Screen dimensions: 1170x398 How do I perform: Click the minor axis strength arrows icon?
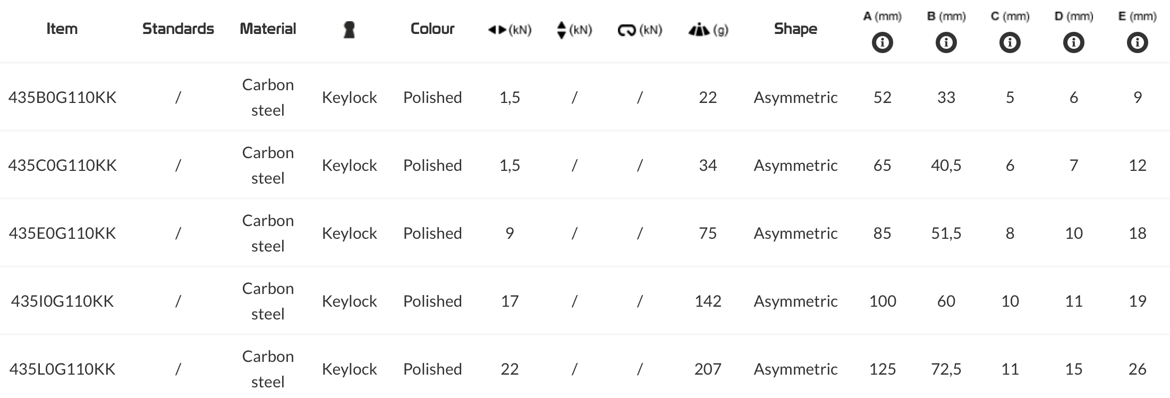(x=562, y=30)
